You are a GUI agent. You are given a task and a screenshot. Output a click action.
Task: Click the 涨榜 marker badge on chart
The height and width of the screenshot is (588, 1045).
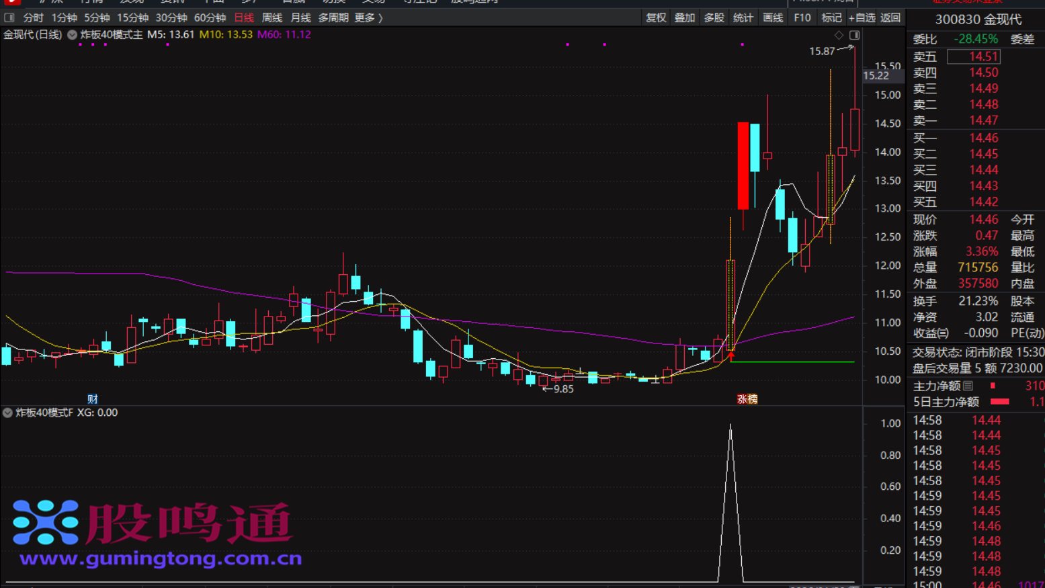747,399
